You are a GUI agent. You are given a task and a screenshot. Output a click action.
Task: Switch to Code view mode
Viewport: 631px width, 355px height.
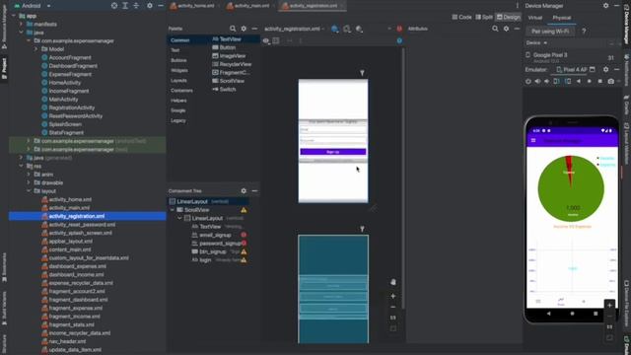click(461, 17)
